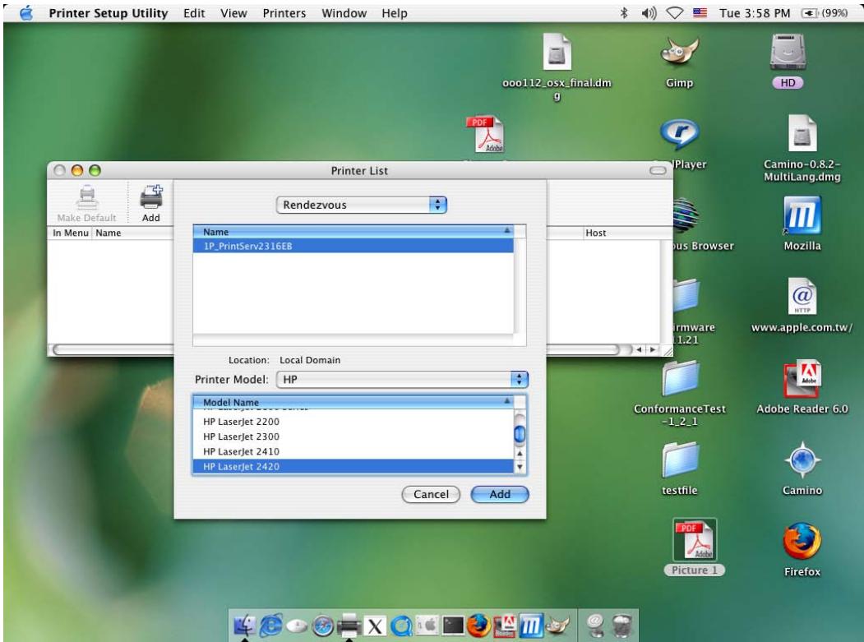864x642 pixels.
Task: Launch Adobe Reader from the Dock
Action: coord(505,626)
